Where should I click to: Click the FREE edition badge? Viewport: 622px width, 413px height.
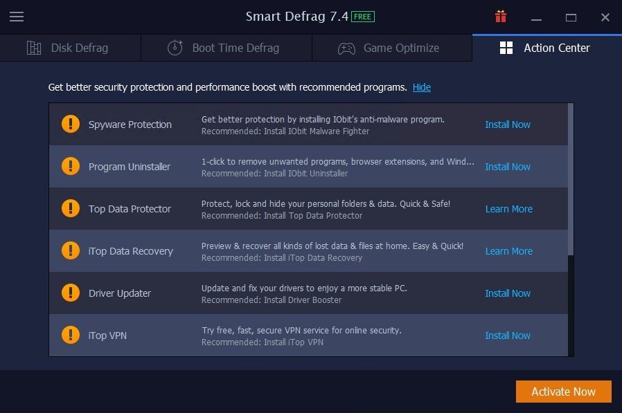coord(362,17)
